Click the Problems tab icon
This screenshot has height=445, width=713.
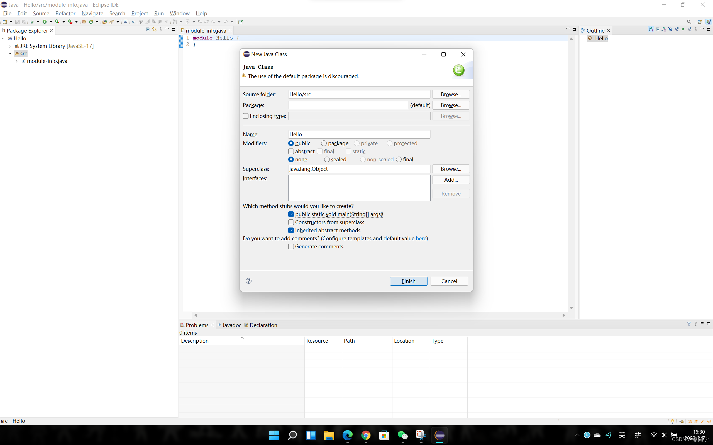coord(183,325)
